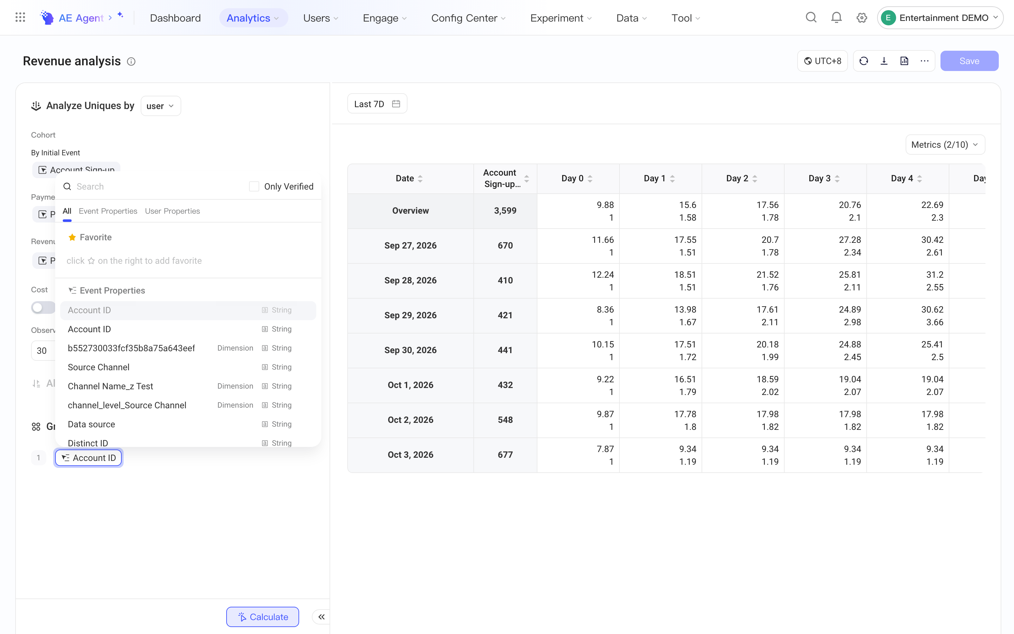Select the channel_level_Source Channel property
This screenshot has width=1014, height=634.
pyautogui.click(x=188, y=405)
